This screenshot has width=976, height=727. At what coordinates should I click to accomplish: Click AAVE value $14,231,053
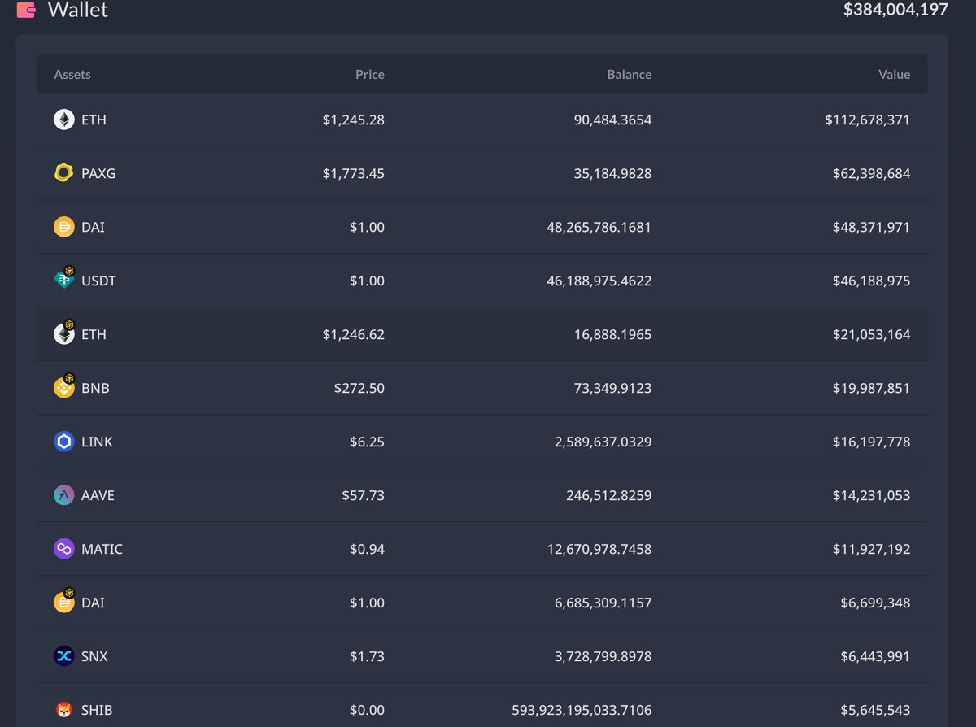click(x=872, y=495)
